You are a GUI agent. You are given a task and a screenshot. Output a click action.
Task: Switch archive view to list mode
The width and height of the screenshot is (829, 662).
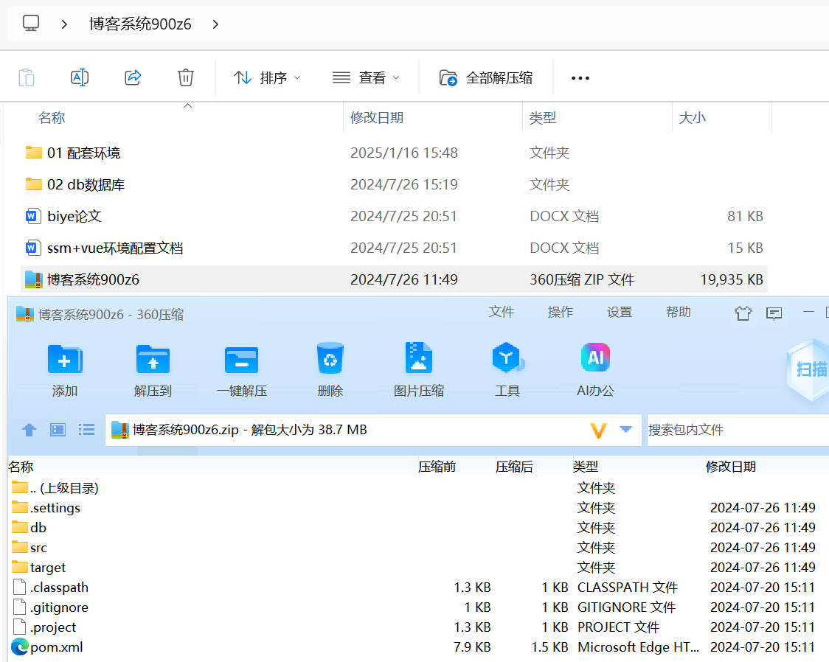86,429
